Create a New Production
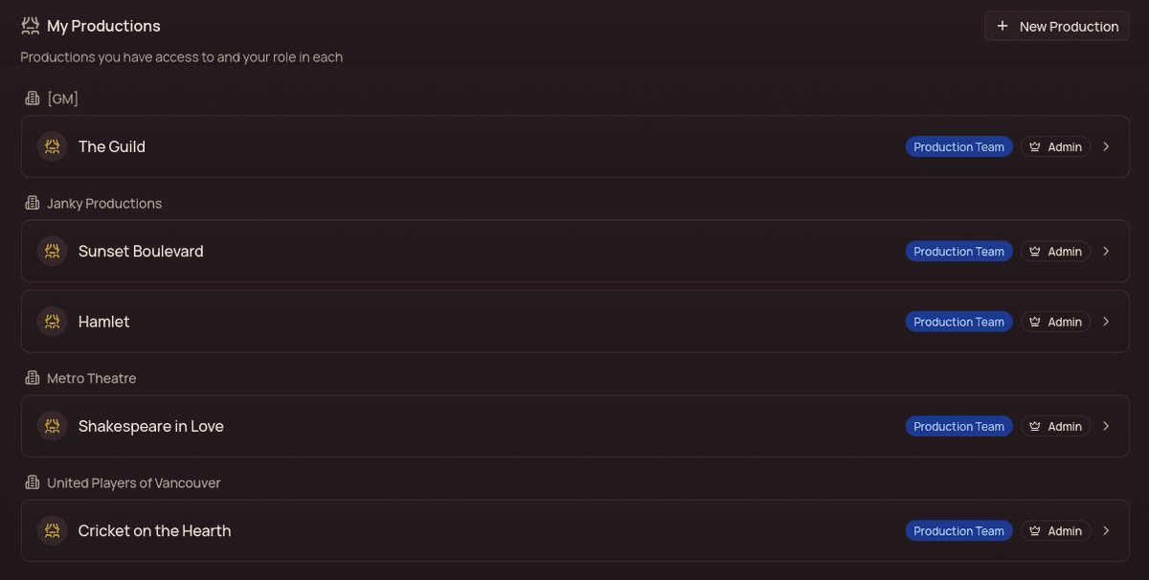The height and width of the screenshot is (580, 1149). 1056,26
